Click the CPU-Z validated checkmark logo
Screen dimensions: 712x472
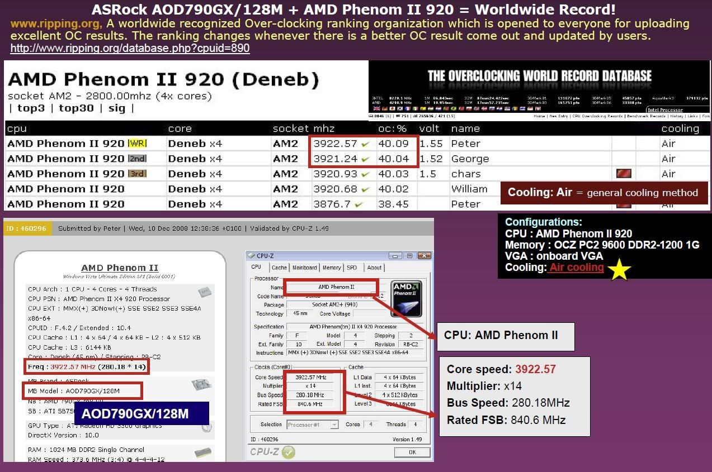tap(289, 451)
